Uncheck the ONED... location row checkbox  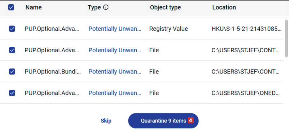(12, 93)
